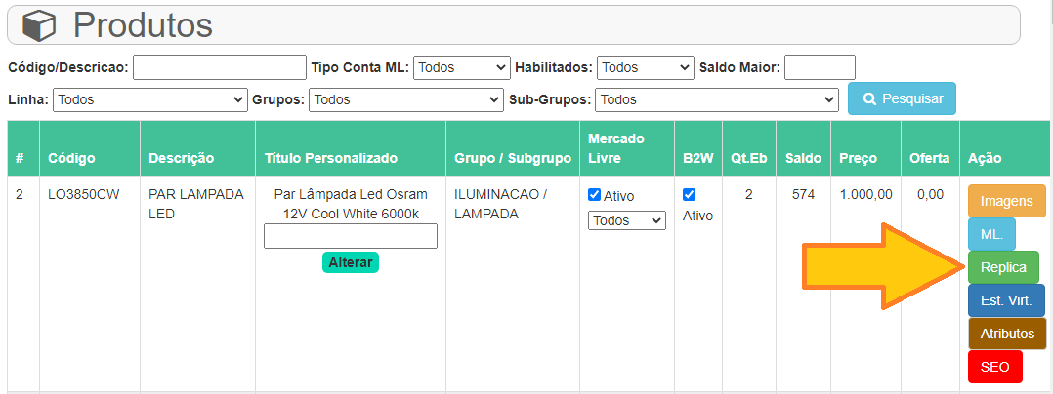This screenshot has height=394, width=1053.
Task: Open the Linha filter dropdown
Action: click(x=150, y=99)
